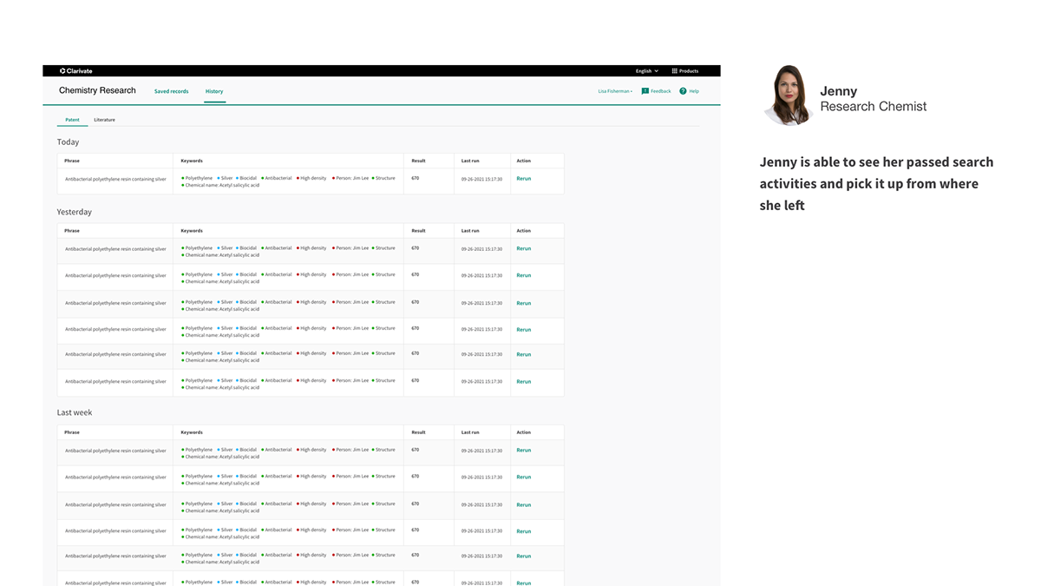
Task: Click the Chemistry Research title
Action: [97, 90]
